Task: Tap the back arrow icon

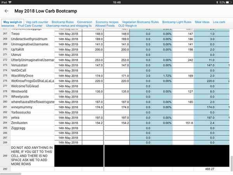Action: click(7, 11)
